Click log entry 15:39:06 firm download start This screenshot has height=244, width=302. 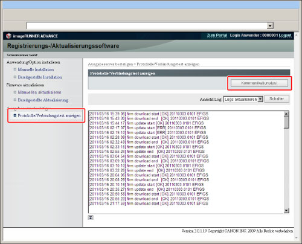click(x=149, y=114)
